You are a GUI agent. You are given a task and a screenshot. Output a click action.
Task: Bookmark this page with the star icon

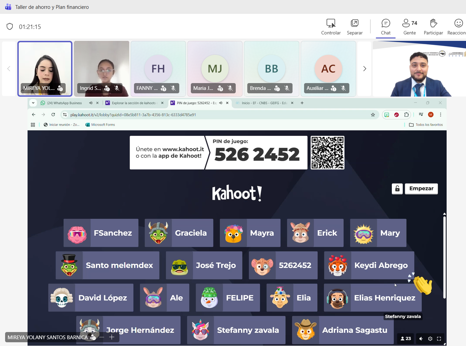373,115
